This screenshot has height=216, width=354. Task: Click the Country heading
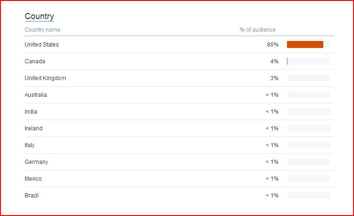[39, 16]
